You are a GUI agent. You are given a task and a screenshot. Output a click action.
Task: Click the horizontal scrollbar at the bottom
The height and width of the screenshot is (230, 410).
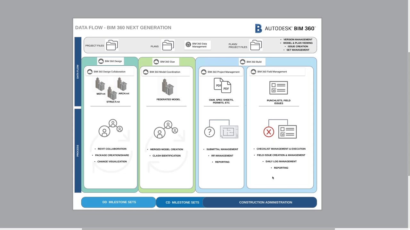(208, 229)
